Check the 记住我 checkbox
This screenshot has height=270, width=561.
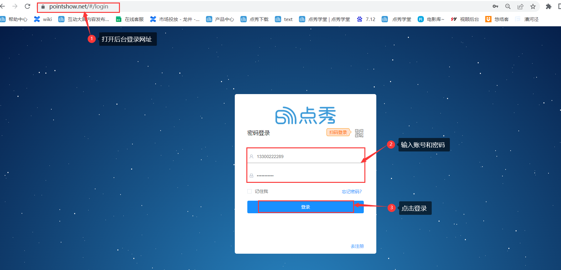pos(250,191)
